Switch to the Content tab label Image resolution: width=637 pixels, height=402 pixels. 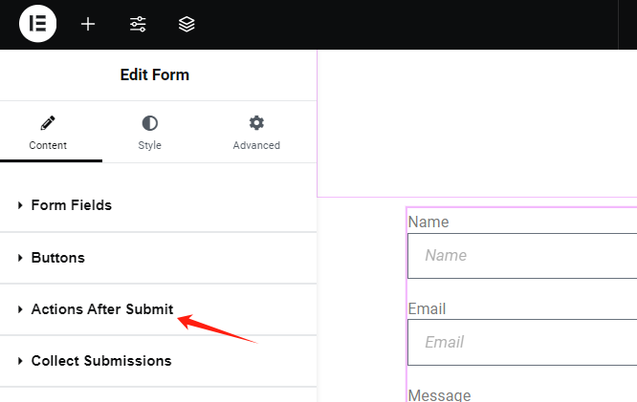click(48, 145)
